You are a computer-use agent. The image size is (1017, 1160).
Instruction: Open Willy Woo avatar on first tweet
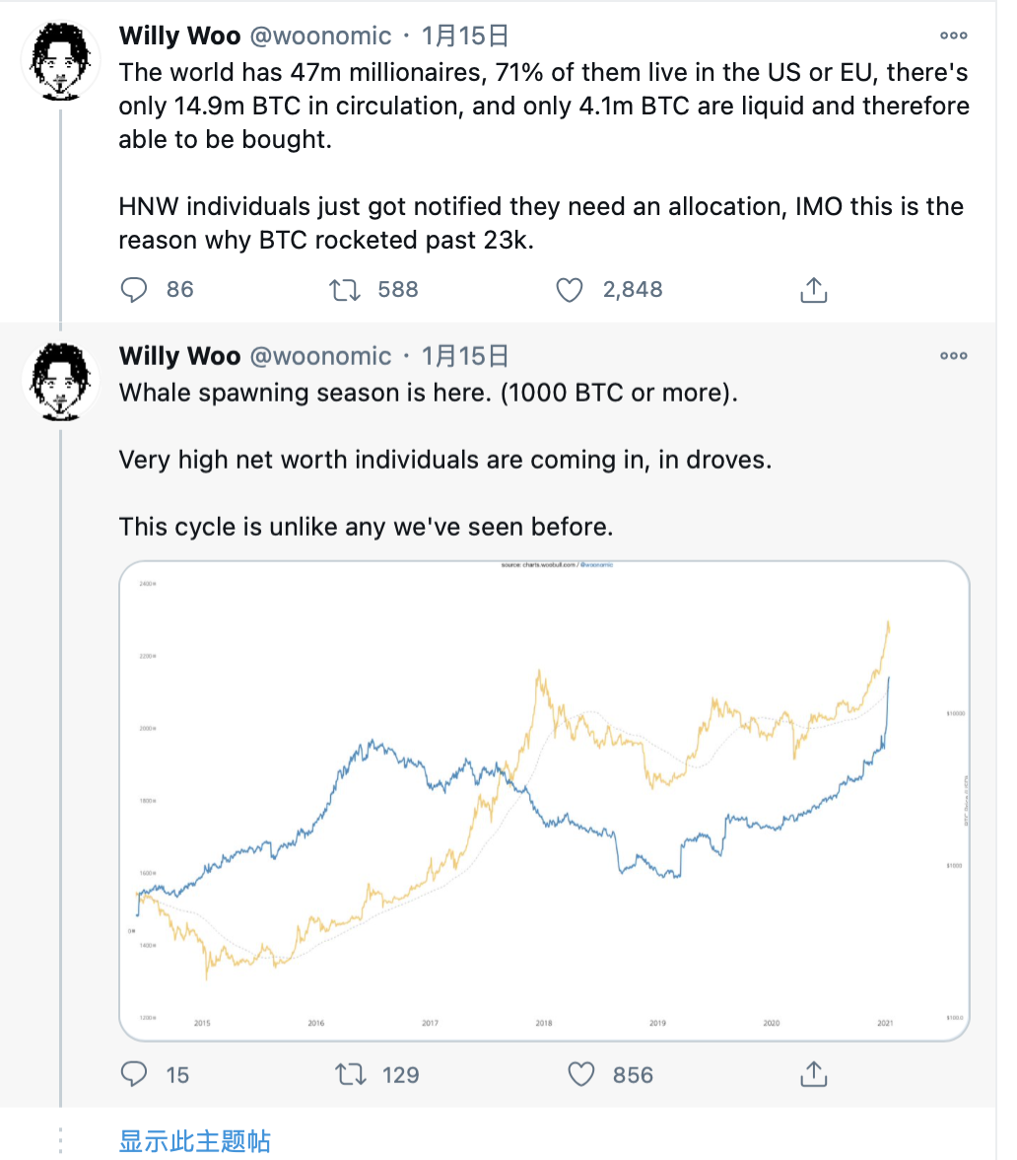(61, 61)
